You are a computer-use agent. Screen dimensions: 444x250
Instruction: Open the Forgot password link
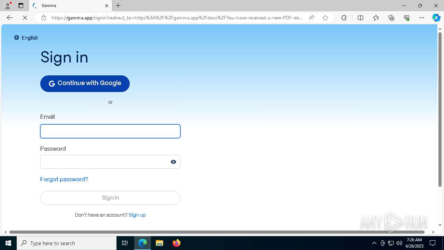pyautogui.click(x=64, y=180)
